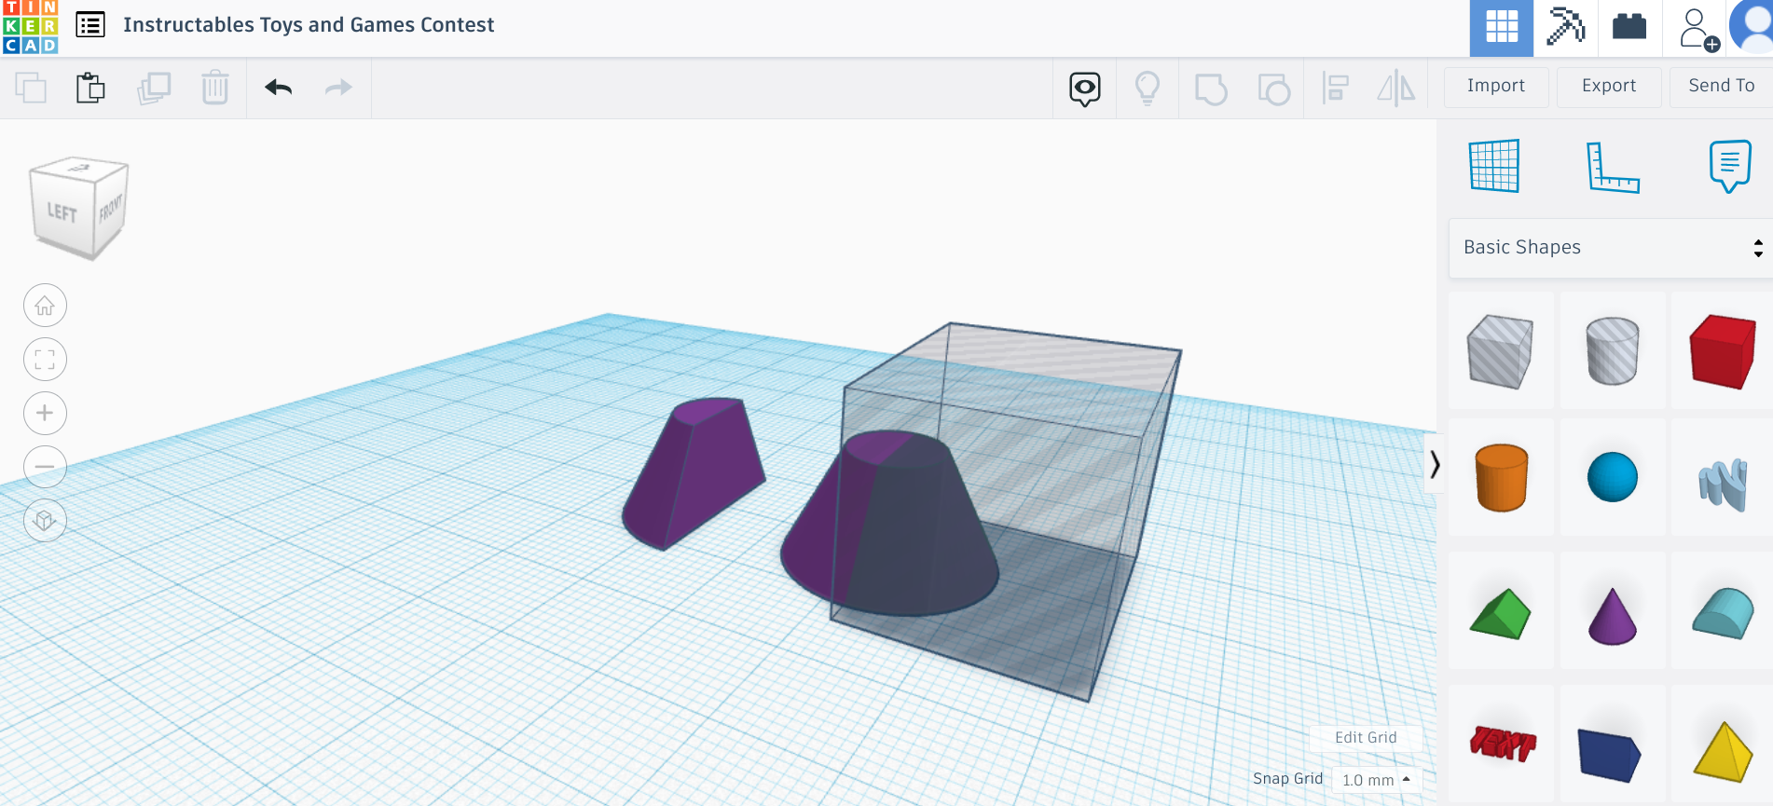This screenshot has width=1773, height=806.
Task: Pick the blue Sphere shape
Action: (1612, 478)
